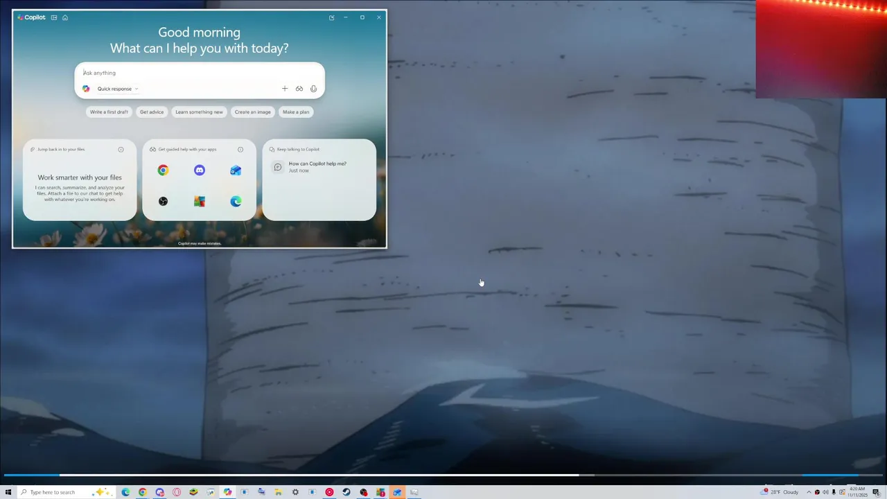Image resolution: width=887 pixels, height=499 pixels.
Task: Click the microphone icon in system tray
Action: coord(834,492)
